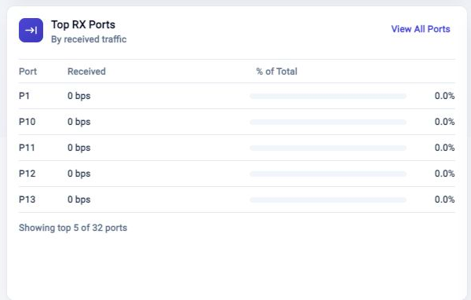The width and height of the screenshot is (471, 300).
Task: Click the P12 percentage progress bar
Action: pyautogui.click(x=328, y=174)
